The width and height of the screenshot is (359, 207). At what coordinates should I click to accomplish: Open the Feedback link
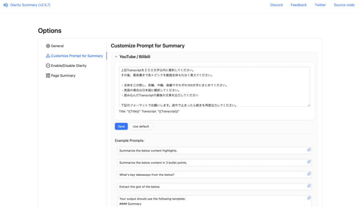[298, 5]
